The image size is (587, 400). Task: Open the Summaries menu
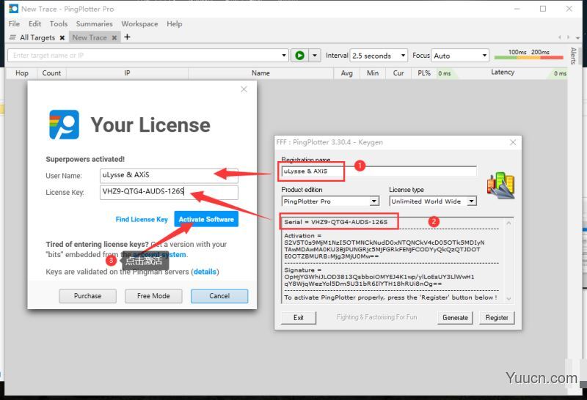pyautogui.click(x=94, y=23)
